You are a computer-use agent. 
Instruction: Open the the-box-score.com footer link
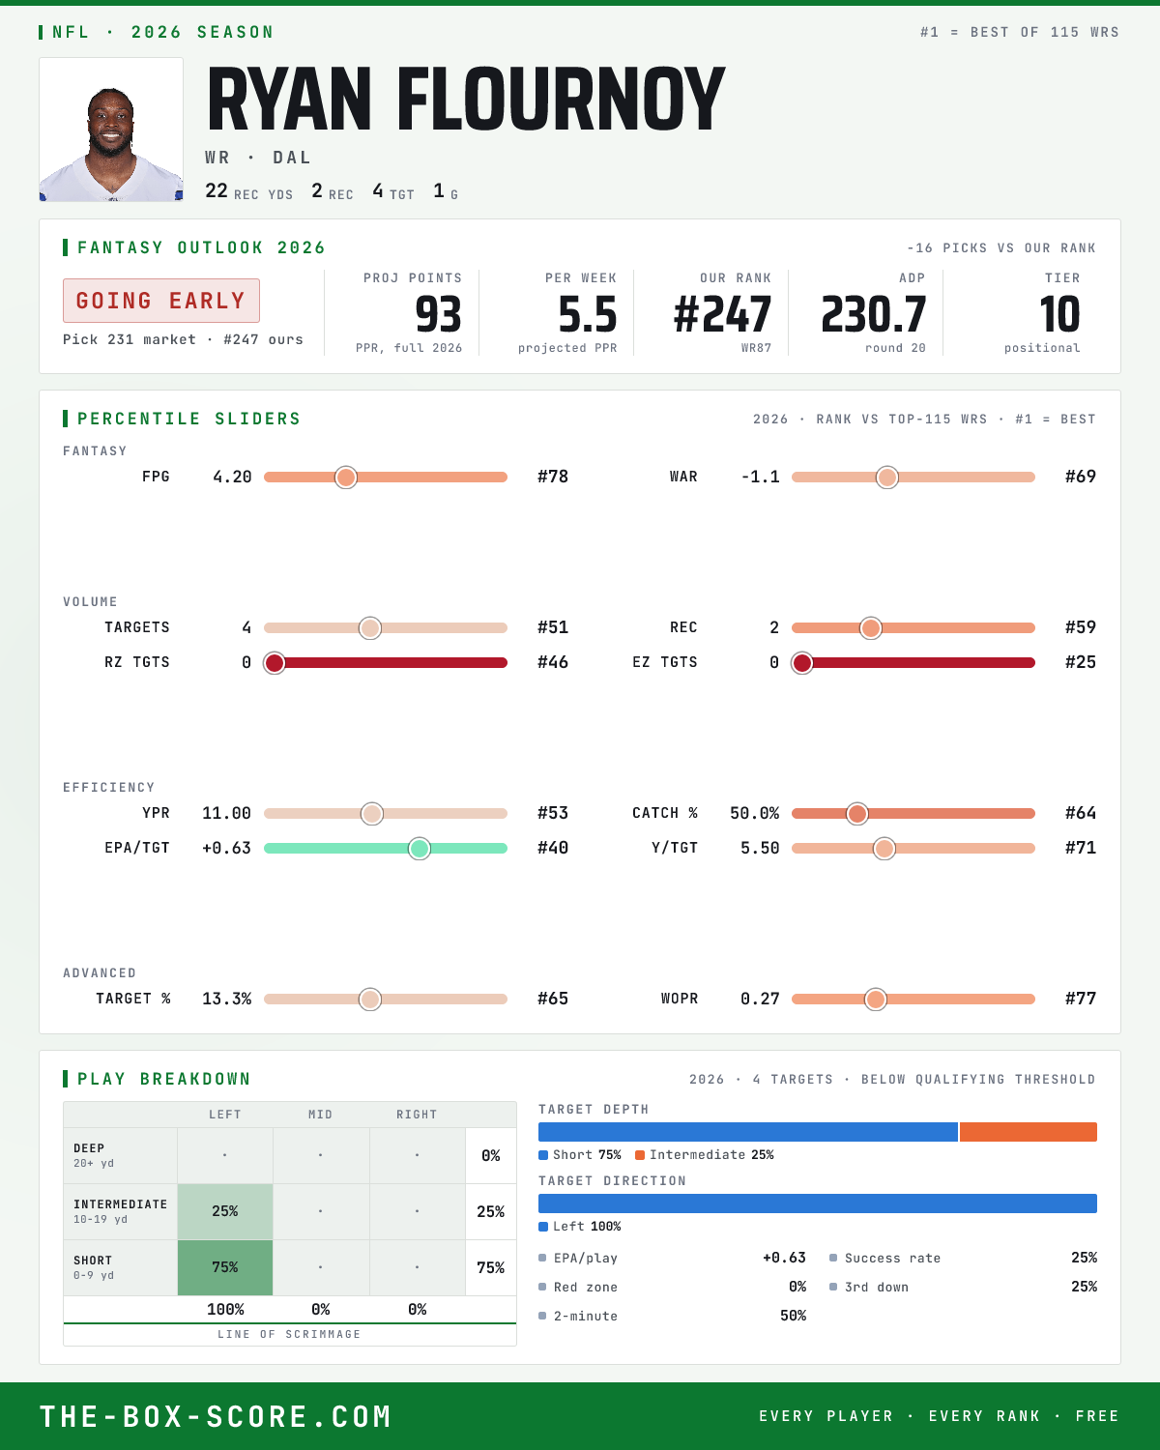[x=216, y=1416]
